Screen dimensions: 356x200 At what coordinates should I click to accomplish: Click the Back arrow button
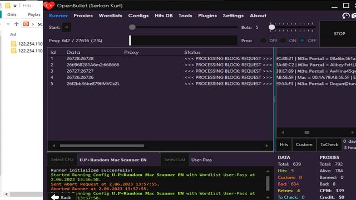[61, 198]
